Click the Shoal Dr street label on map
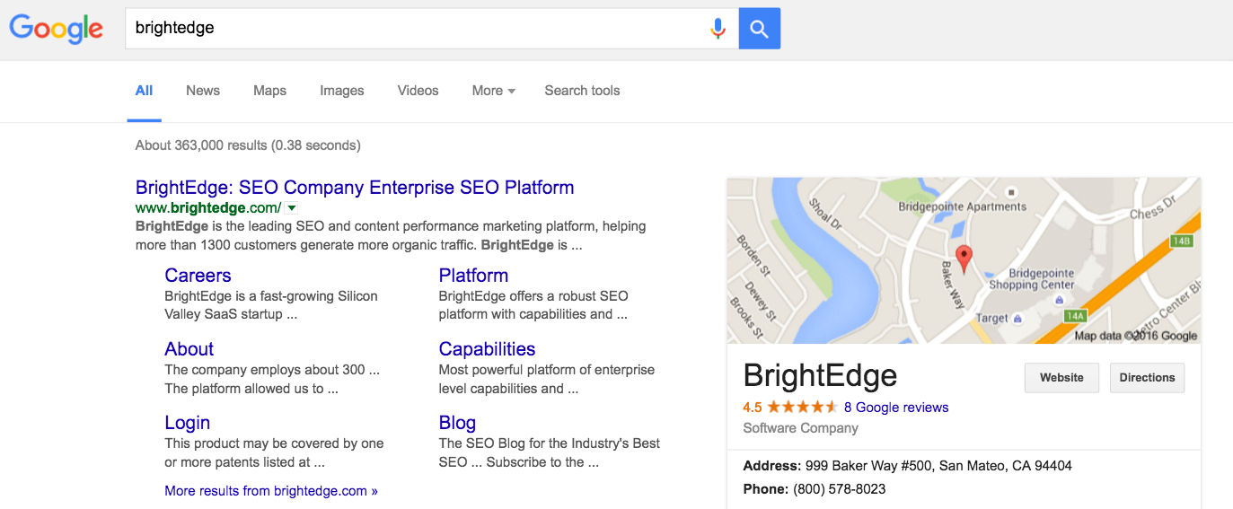Image resolution: width=1233 pixels, height=509 pixels. (824, 215)
